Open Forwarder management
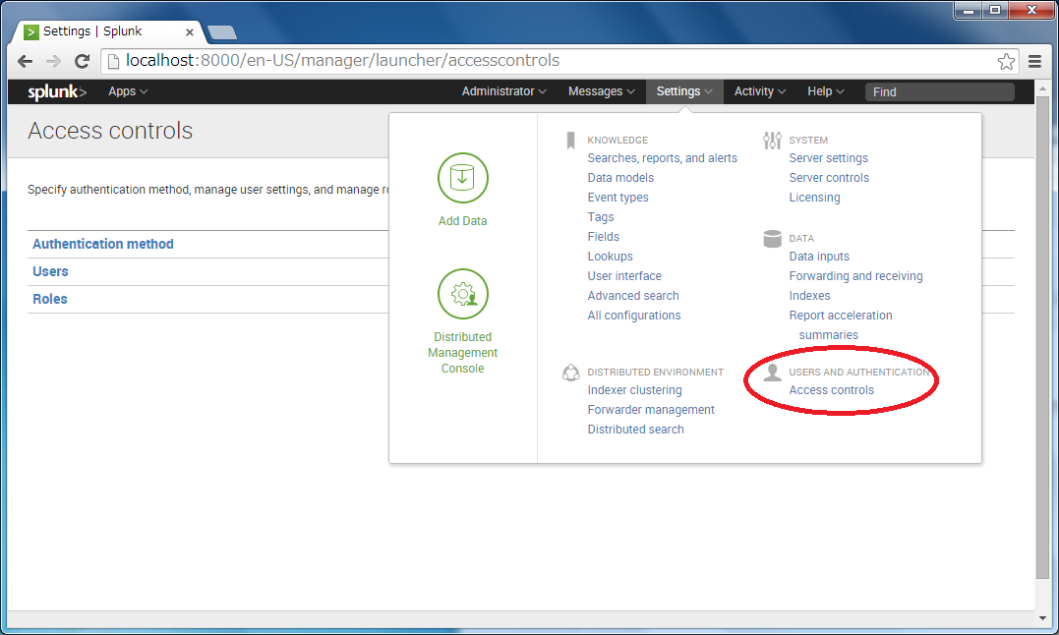 [650, 410]
